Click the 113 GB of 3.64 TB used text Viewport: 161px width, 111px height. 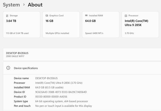(x=17, y=33)
